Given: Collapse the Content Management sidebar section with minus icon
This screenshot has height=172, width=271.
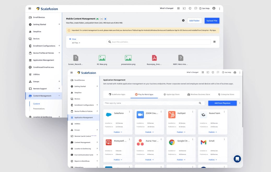Looking at the screenshot, I should [59, 96].
